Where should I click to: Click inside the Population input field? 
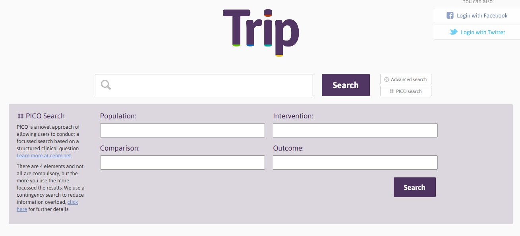(182, 130)
